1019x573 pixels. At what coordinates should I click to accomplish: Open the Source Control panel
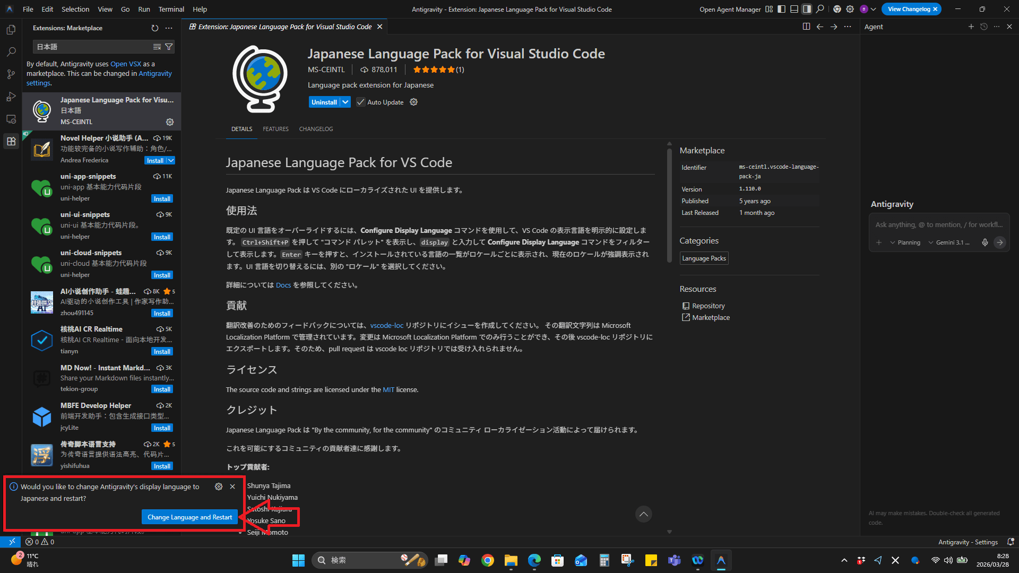click(x=11, y=74)
